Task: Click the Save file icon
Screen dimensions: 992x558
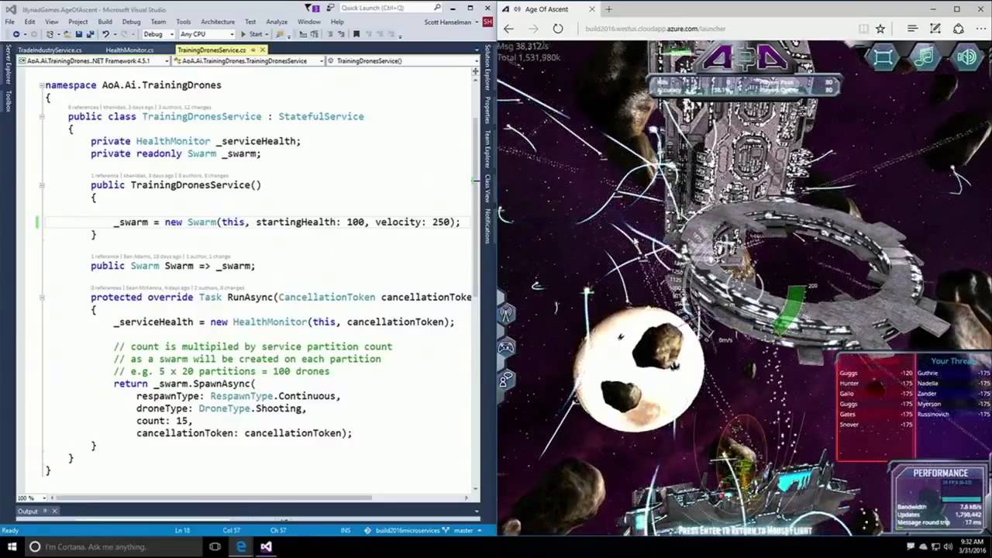Action: (x=79, y=34)
